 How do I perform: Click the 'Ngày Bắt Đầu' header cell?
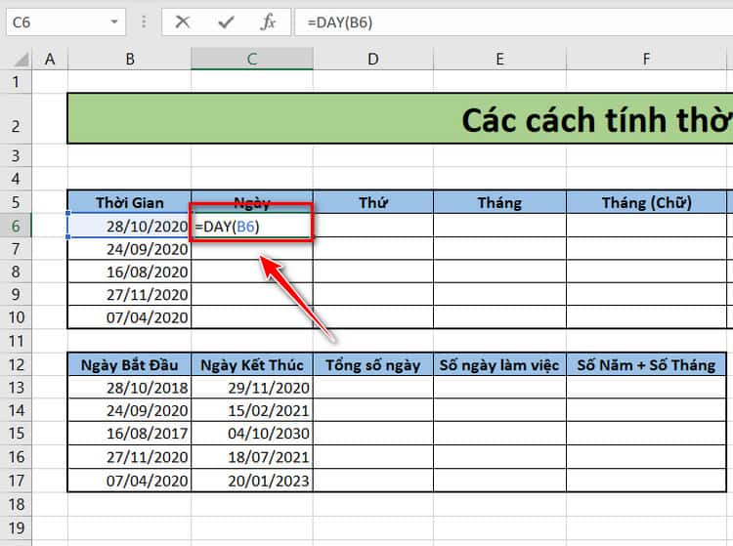pyautogui.click(x=129, y=364)
